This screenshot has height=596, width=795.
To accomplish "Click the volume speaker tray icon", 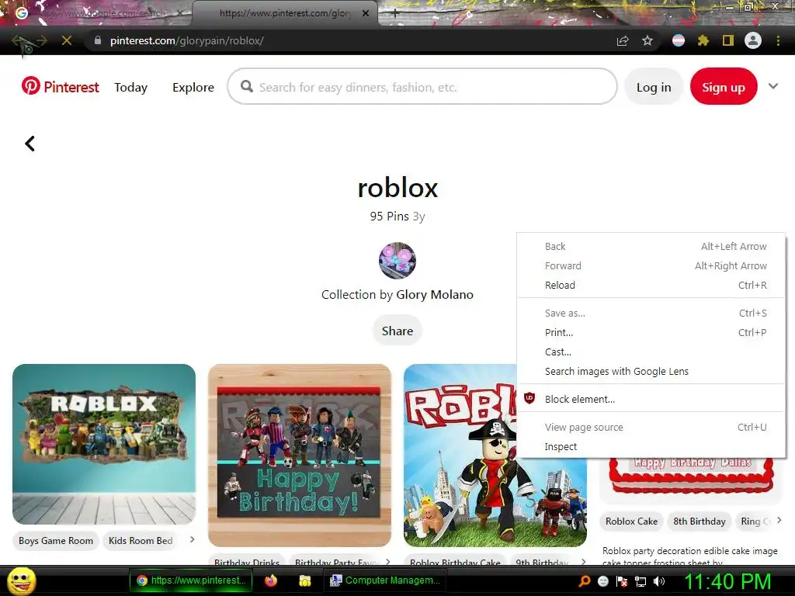I will click(659, 581).
